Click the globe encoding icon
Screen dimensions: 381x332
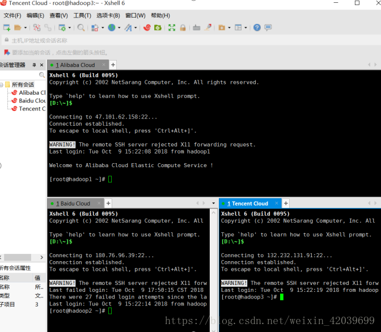click(112, 28)
